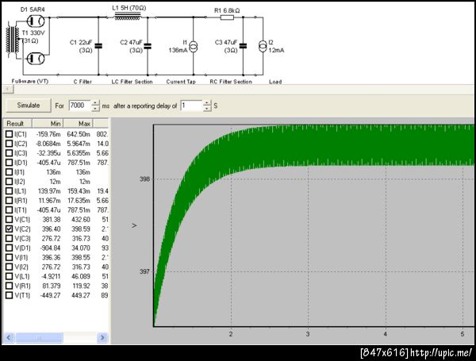The width and height of the screenshot is (476, 361).
Task: Click the 398 y-axis label on plot
Action: (145, 179)
